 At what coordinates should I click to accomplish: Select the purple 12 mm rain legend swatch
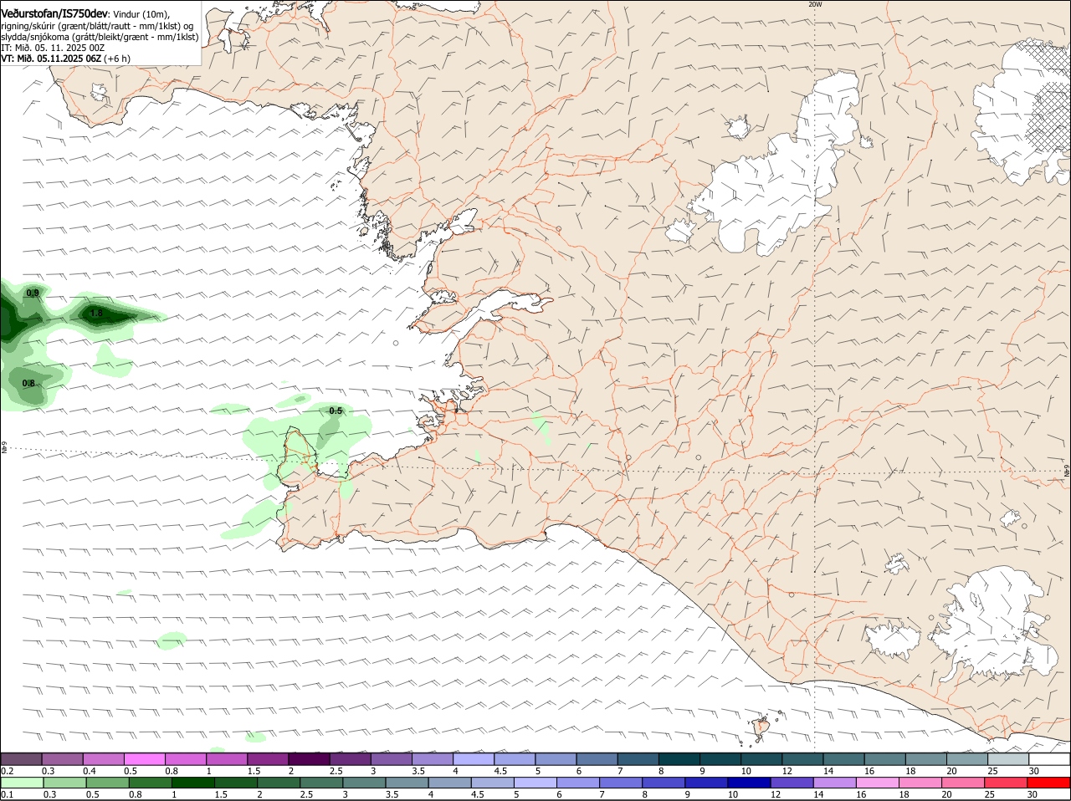point(791,783)
